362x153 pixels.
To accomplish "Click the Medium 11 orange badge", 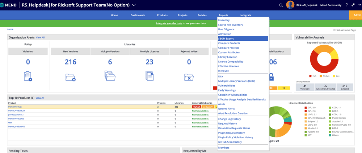I will click(x=208, y=107).
